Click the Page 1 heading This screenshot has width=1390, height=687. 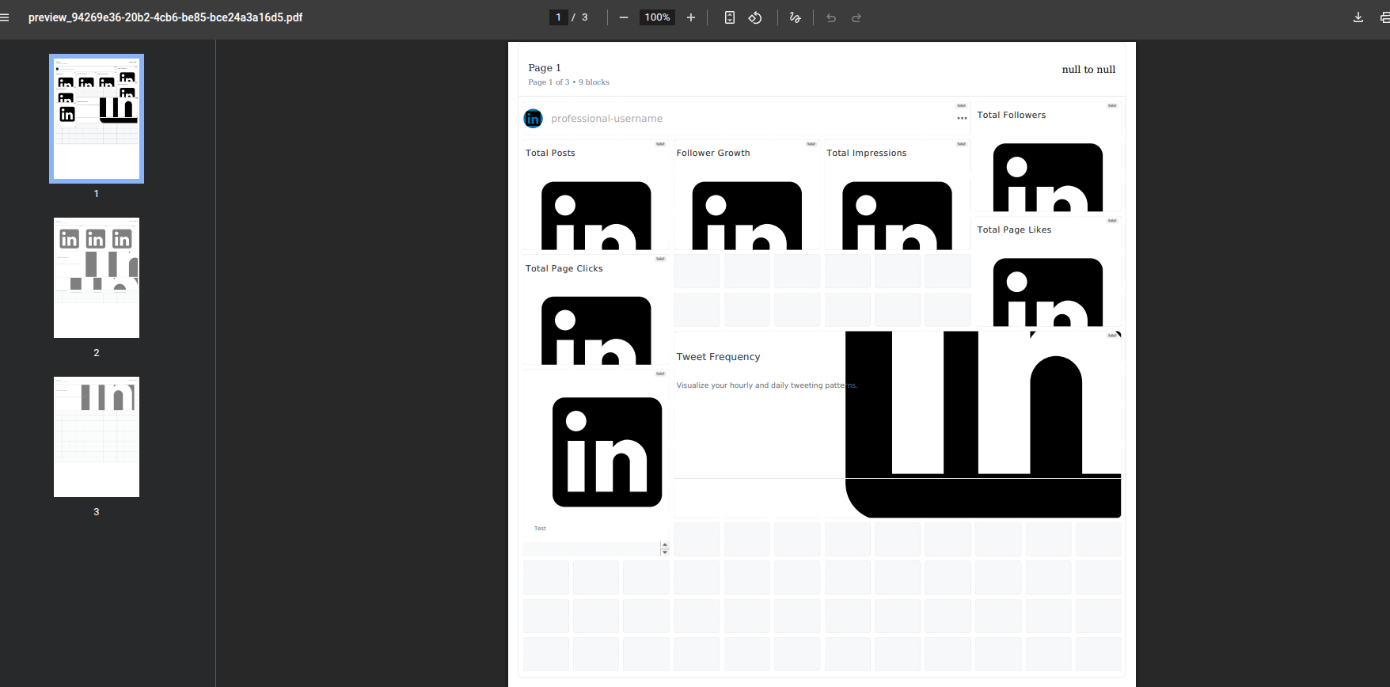(x=545, y=68)
